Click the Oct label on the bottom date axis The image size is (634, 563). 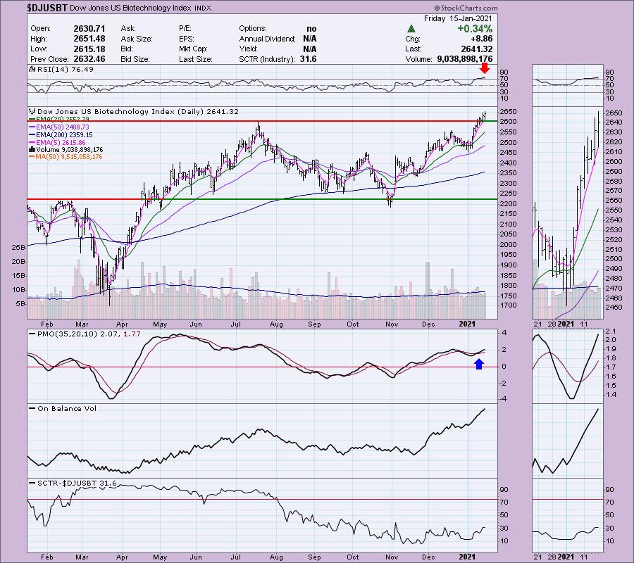click(x=353, y=557)
